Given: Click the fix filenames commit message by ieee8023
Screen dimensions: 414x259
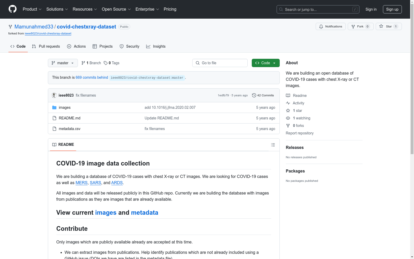Looking at the screenshot, I should pos(86,95).
